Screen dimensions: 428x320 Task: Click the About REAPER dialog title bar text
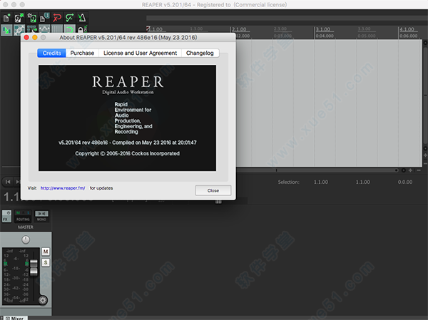pos(128,37)
